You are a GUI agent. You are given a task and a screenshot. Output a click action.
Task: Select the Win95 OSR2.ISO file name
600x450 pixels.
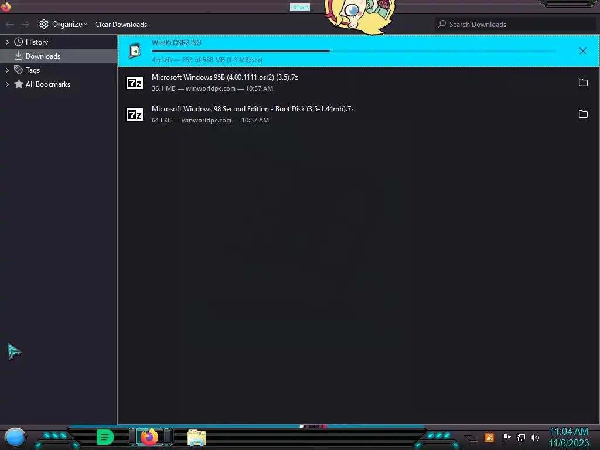(x=176, y=42)
